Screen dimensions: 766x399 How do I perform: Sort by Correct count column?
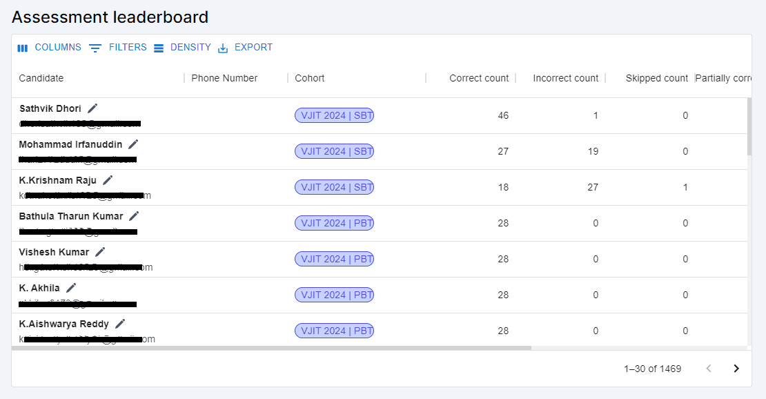(479, 78)
